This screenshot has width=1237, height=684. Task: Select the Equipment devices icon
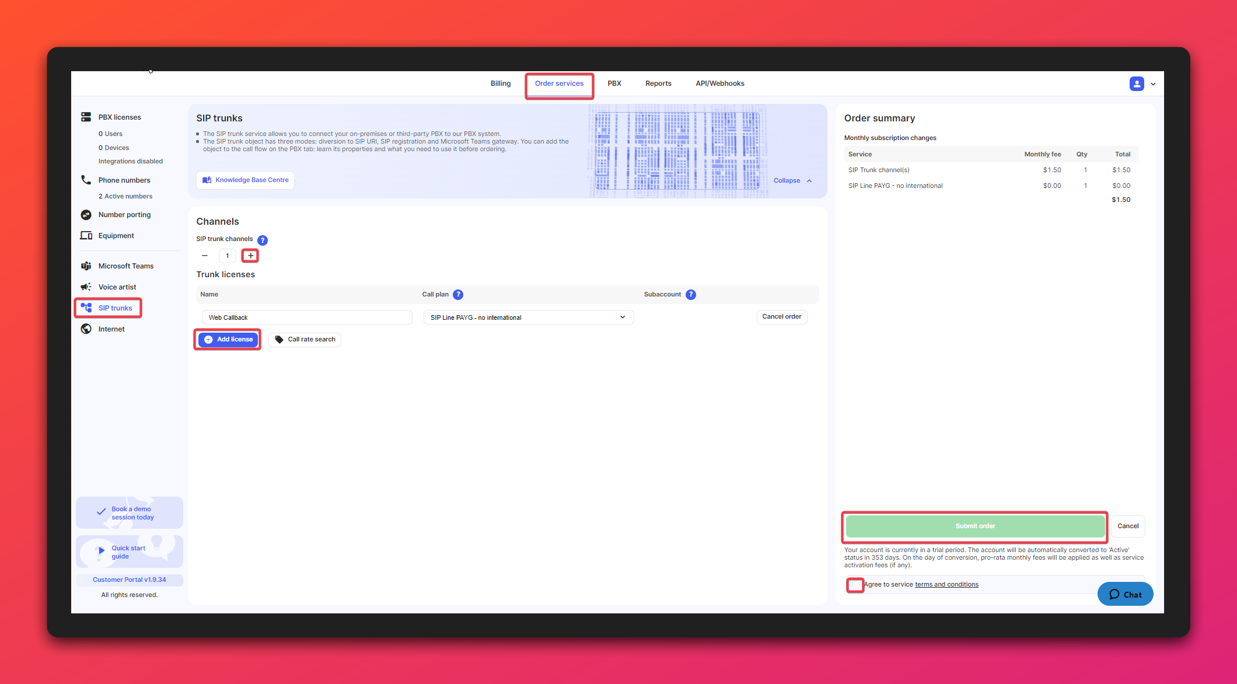[x=86, y=236]
